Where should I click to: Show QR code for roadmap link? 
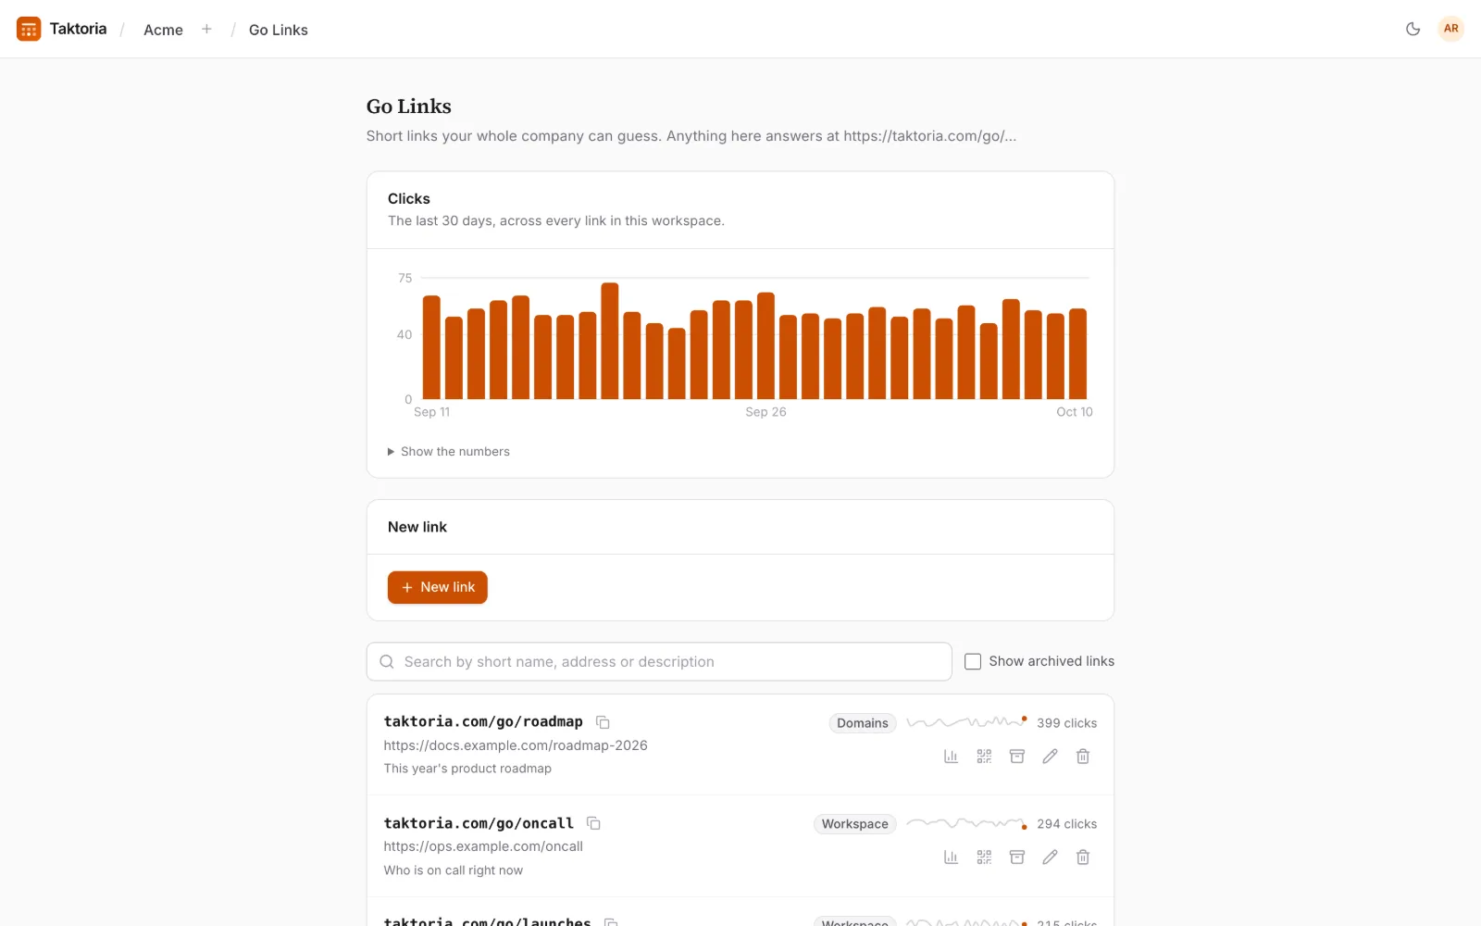pos(984,757)
